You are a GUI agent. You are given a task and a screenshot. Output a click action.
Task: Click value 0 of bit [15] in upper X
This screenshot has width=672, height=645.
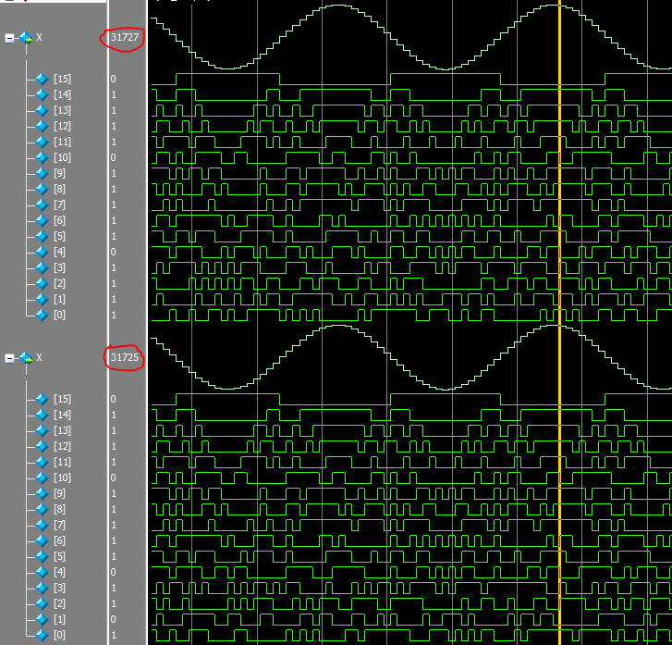[x=114, y=79]
